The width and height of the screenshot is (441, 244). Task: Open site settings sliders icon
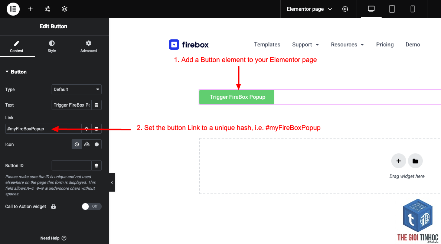pyautogui.click(x=48, y=9)
